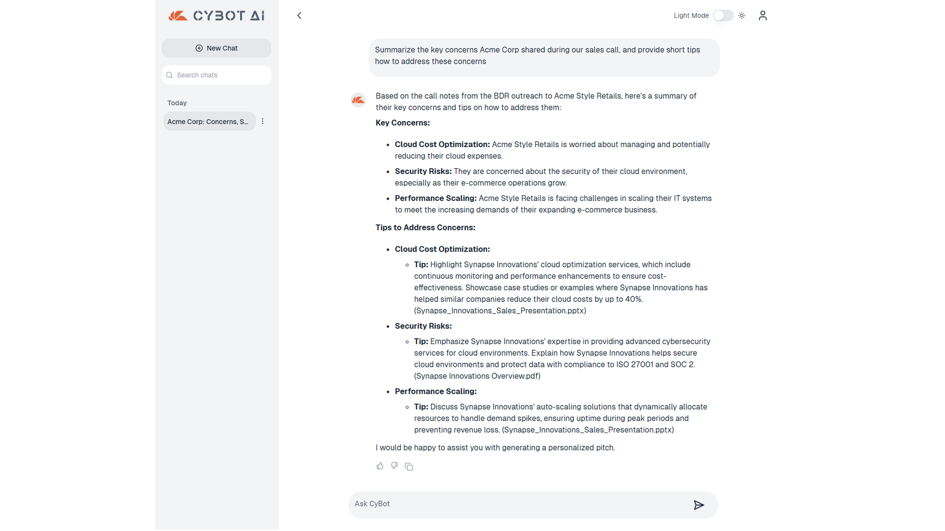Click the "personalized pitch" closing sentence
The image size is (945, 531).
[x=495, y=447]
